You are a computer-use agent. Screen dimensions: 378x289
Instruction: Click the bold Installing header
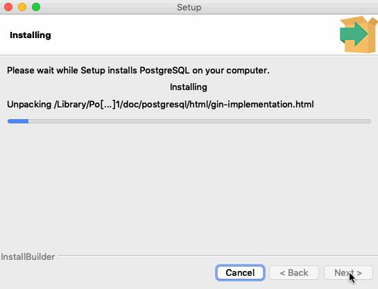click(31, 35)
